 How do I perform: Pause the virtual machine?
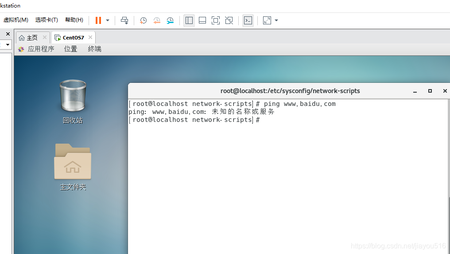[x=98, y=20]
